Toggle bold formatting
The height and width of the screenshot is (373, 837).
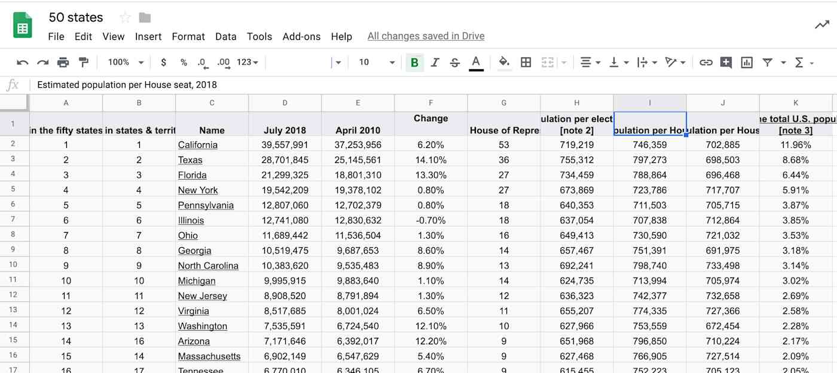414,62
